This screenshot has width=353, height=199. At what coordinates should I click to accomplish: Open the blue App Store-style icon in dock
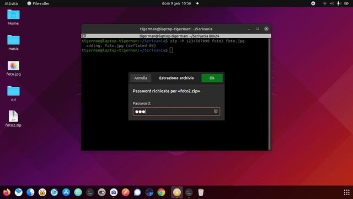coord(66,192)
